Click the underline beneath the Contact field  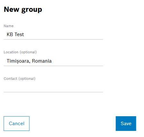pyautogui.click(x=53, y=92)
